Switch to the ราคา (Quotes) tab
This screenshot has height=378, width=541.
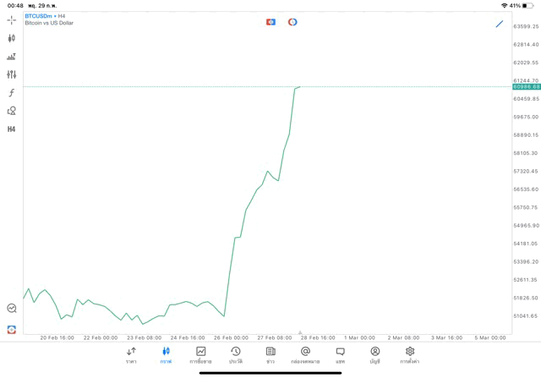point(131,354)
